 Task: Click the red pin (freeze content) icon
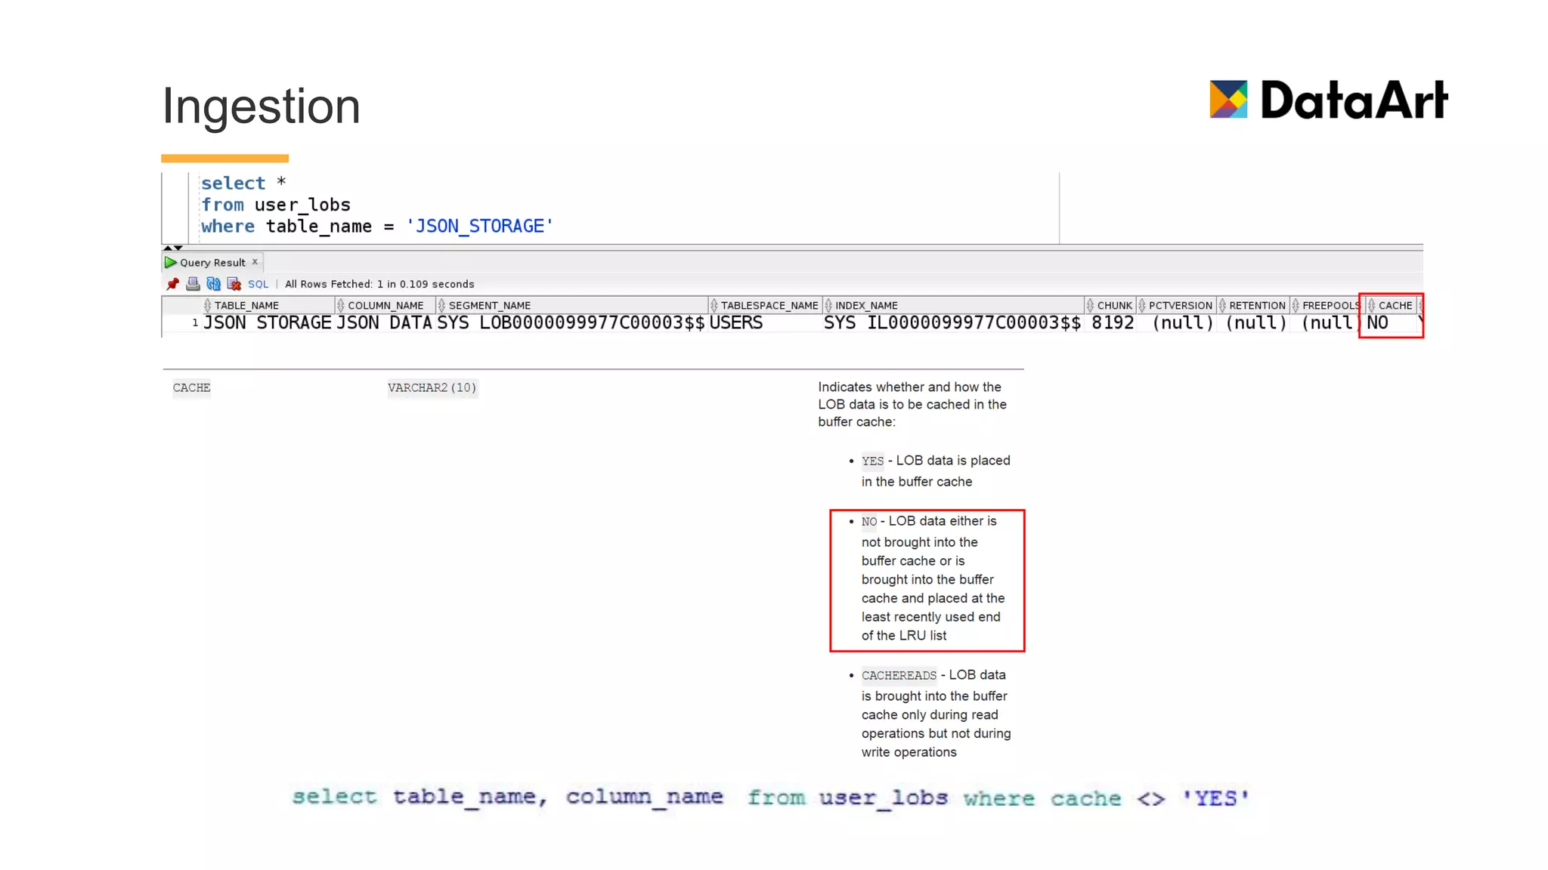pos(173,284)
